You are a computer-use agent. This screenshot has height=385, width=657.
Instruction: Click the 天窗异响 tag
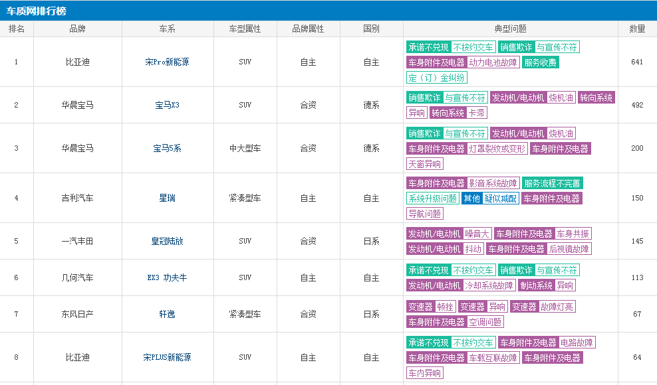(425, 164)
